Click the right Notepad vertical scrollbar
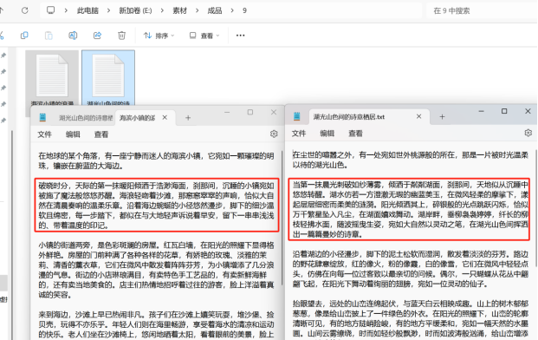This screenshot has width=538, height=340. 536,208
